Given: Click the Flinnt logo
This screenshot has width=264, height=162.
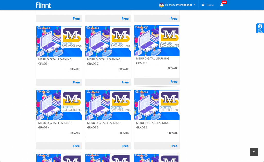Looking at the screenshot, I should [x=43, y=5].
